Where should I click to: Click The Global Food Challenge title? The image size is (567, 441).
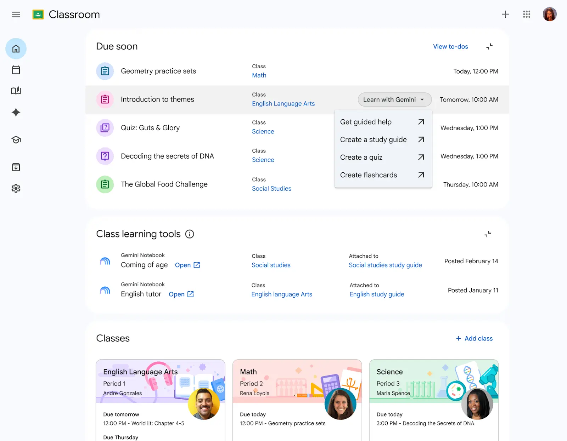pos(164,184)
